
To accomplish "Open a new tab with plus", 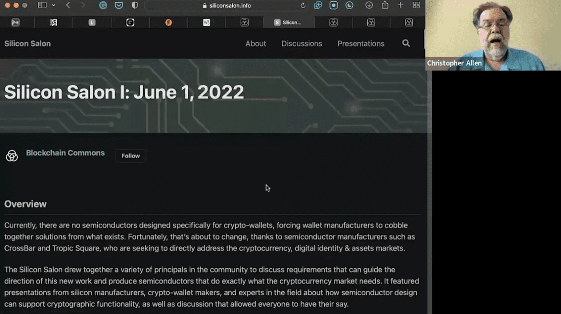I will click(400, 5).
